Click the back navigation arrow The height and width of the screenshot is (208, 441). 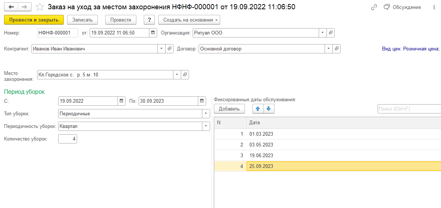(x=11, y=7)
